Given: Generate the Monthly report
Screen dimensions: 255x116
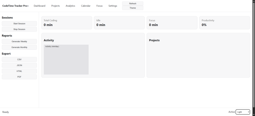Looking at the screenshot, I should tap(19, 47).
